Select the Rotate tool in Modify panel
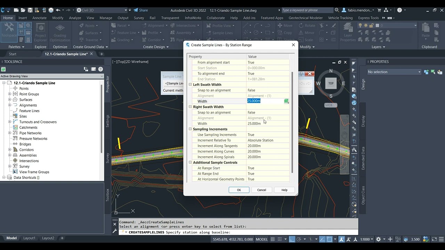 coord(307,25)
